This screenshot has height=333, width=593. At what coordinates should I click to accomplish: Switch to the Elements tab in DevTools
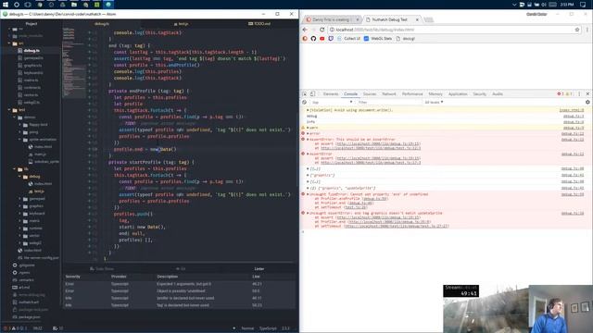[x=331, y=93]
